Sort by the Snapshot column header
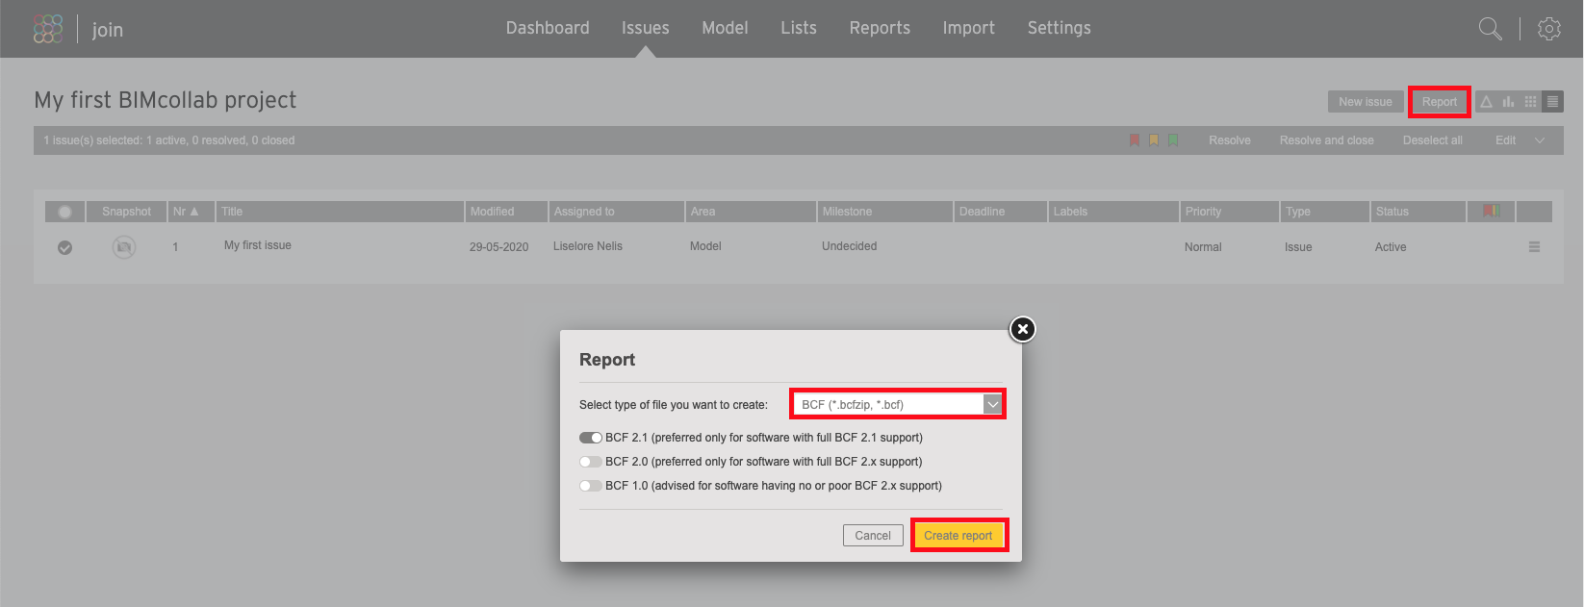Image resolution: width=1584 pixels, height=607 pixels. pyautogui.click(x=127, y=212)
